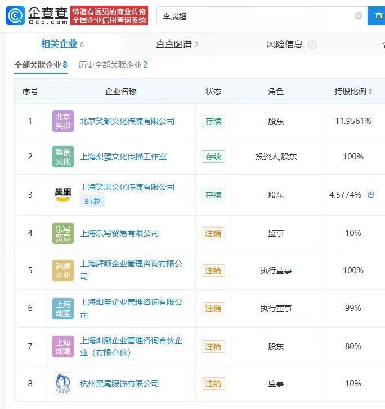This screenshot has width=385, height=409.
Task: Open the 上海梨蛋文化传播工作室 link
Action: point(123,157)
